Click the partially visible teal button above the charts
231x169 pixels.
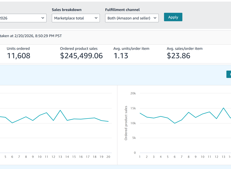pos(229,74)
